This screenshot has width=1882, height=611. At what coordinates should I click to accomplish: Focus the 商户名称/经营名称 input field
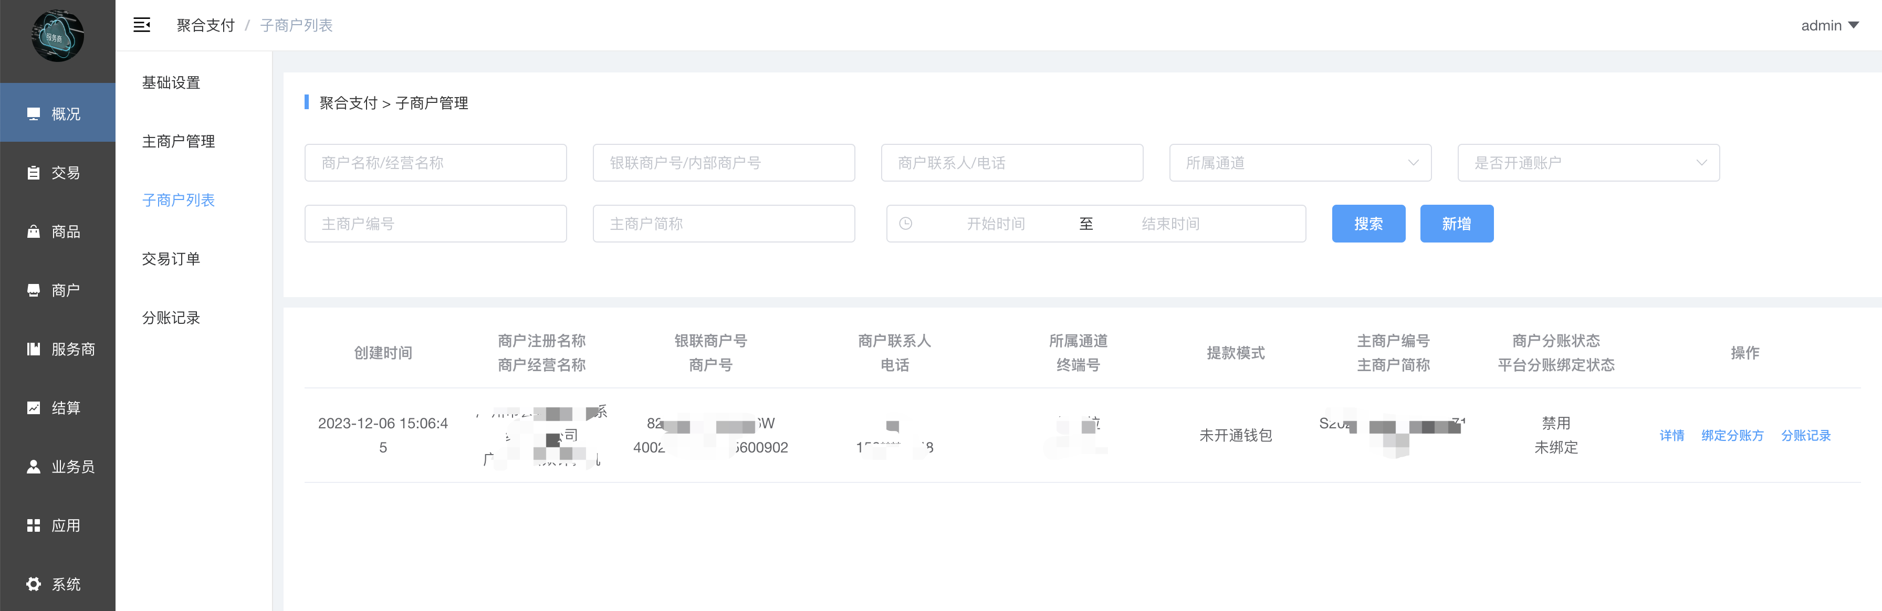[435, 163]
